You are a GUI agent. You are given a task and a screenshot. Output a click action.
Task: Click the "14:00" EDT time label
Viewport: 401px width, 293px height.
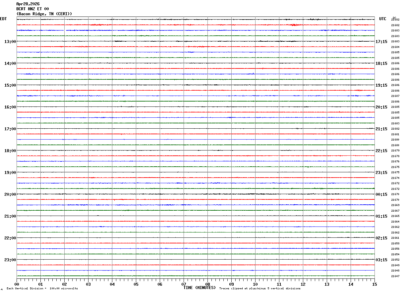pos(10,63)
